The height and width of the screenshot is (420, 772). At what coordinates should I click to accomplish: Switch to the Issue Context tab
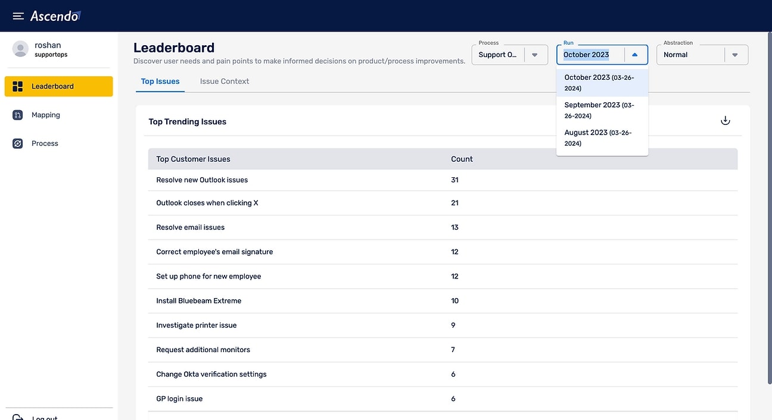click(224, 82)
